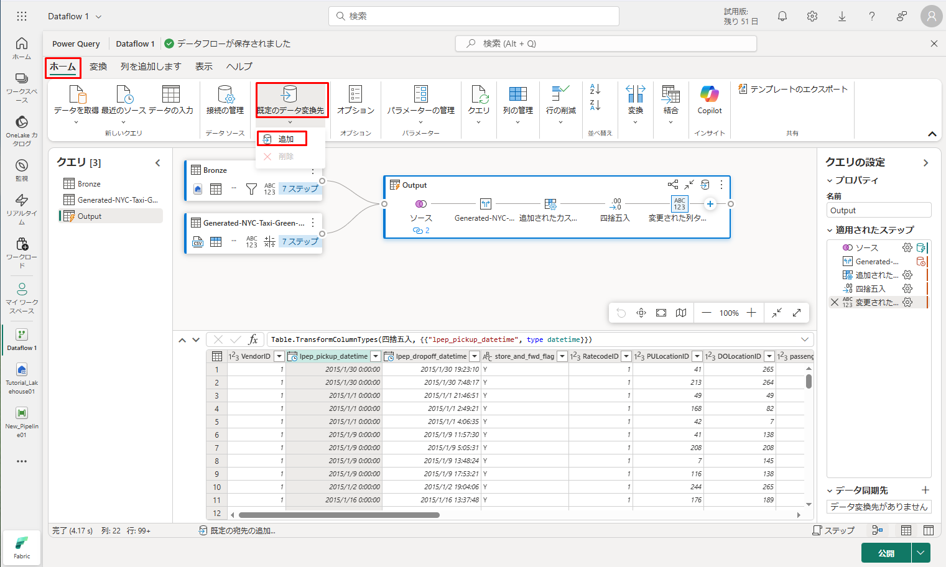Delete the 変更された列 applied step
Screen dimensions: 946x567
tap(835, 302)
